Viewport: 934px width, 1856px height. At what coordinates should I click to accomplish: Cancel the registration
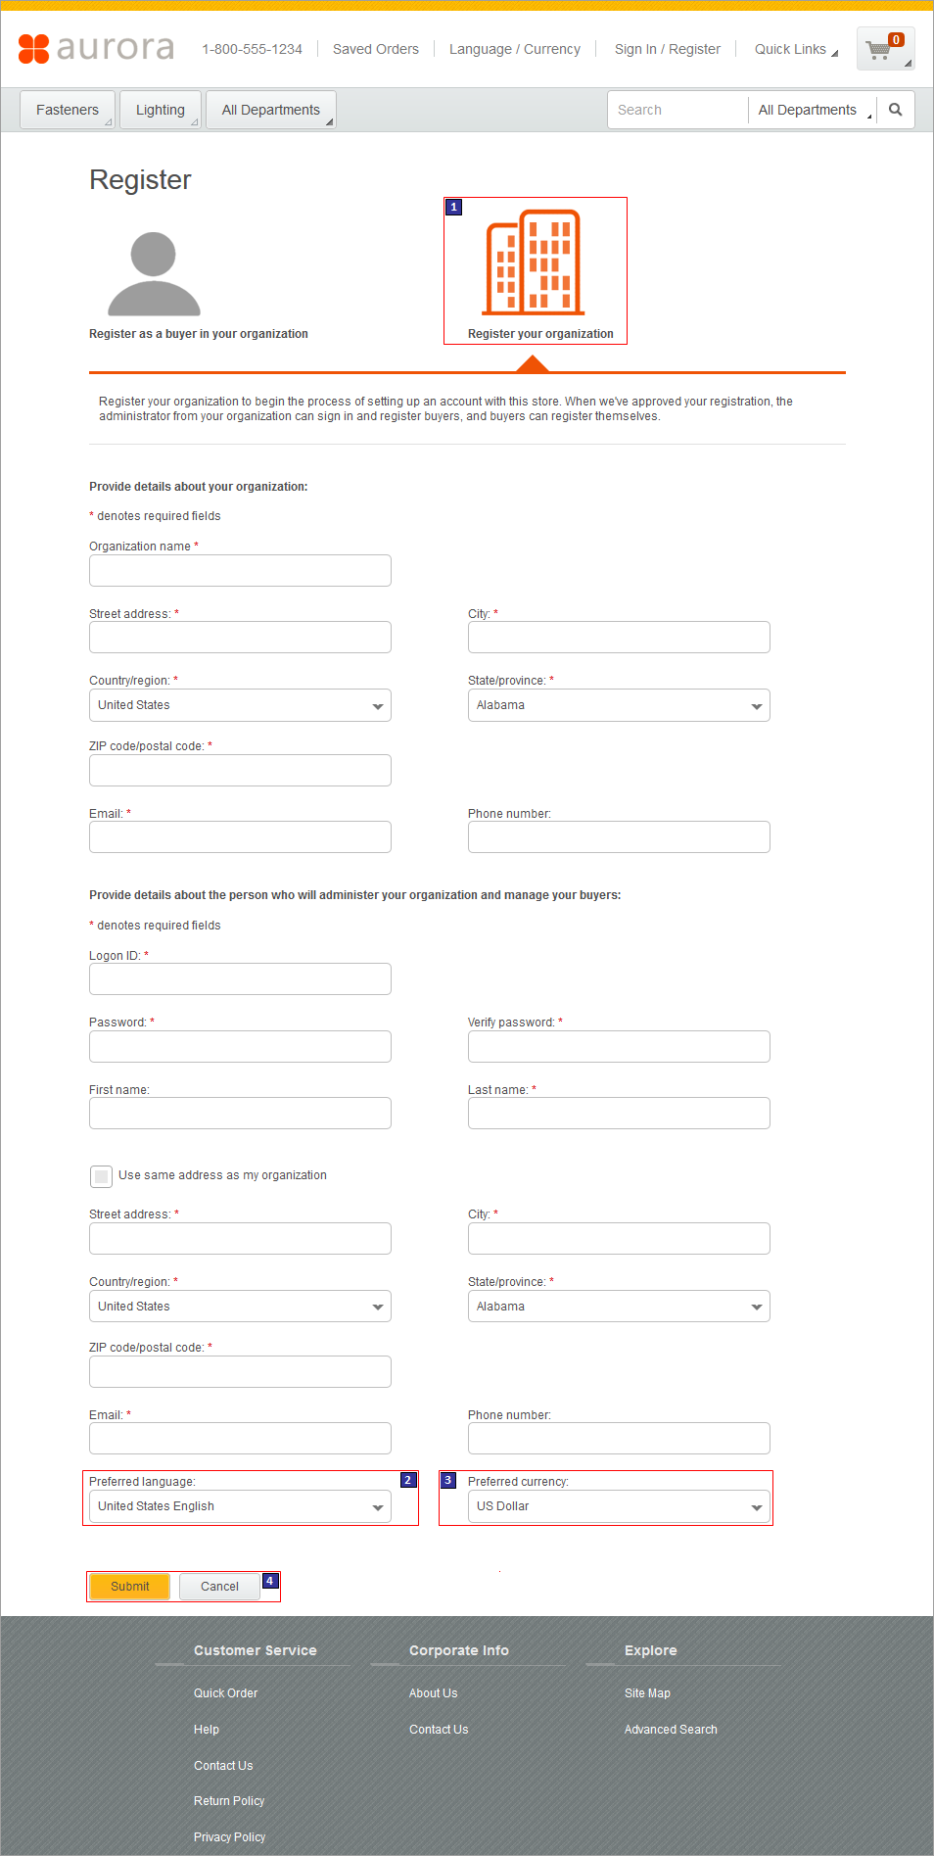coord(218,1586)
